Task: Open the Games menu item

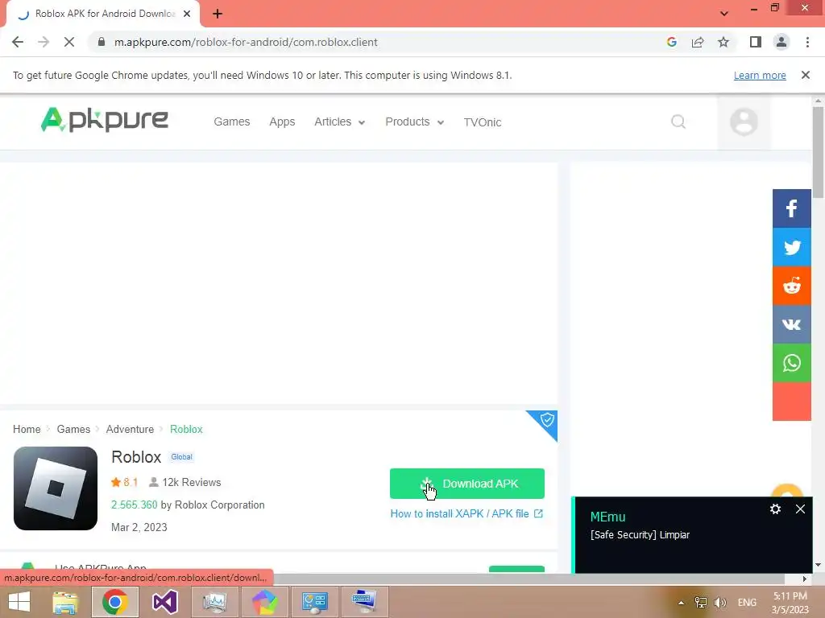Action: 231,122
